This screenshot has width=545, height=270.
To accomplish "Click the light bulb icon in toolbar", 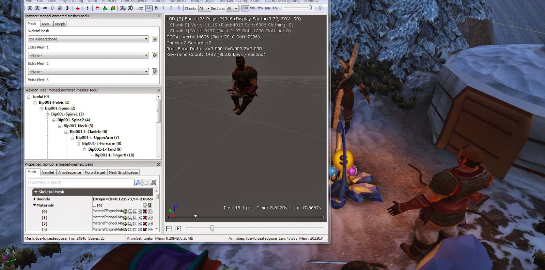I will [x=320, y=8].
